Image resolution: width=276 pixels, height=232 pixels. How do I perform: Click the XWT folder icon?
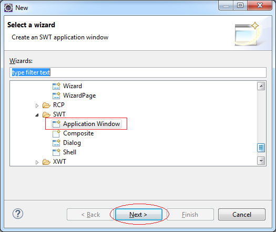46,162
